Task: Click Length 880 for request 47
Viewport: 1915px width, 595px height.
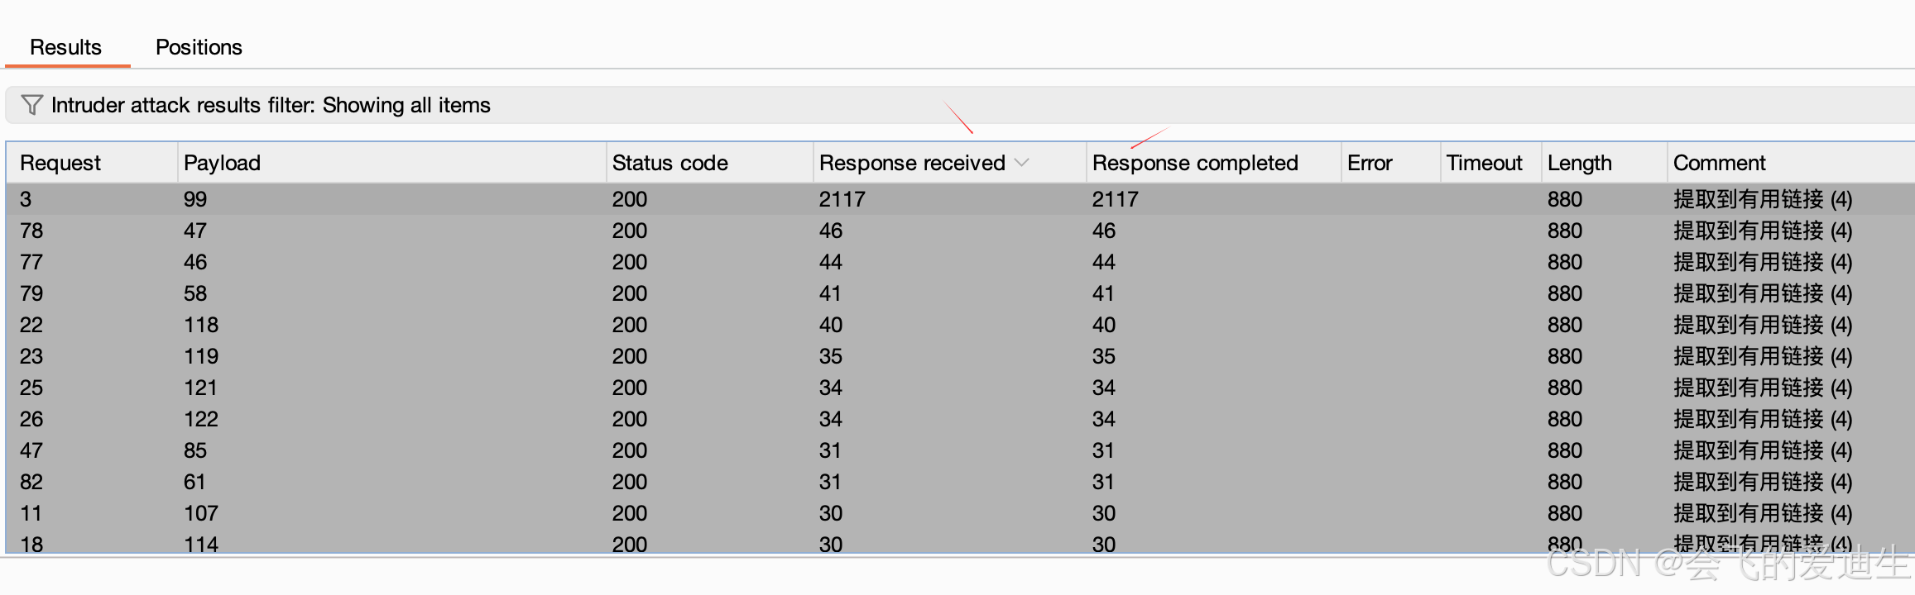Action: 1565,450
